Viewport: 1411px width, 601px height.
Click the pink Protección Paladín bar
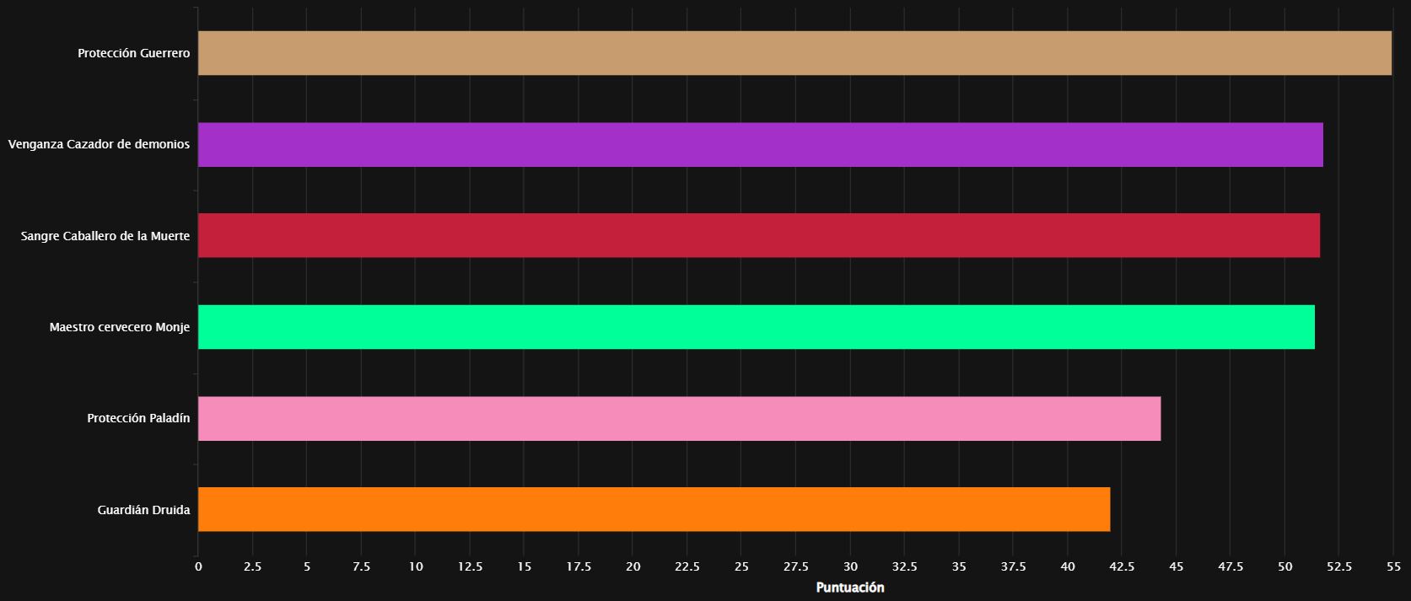coord(679,418)
